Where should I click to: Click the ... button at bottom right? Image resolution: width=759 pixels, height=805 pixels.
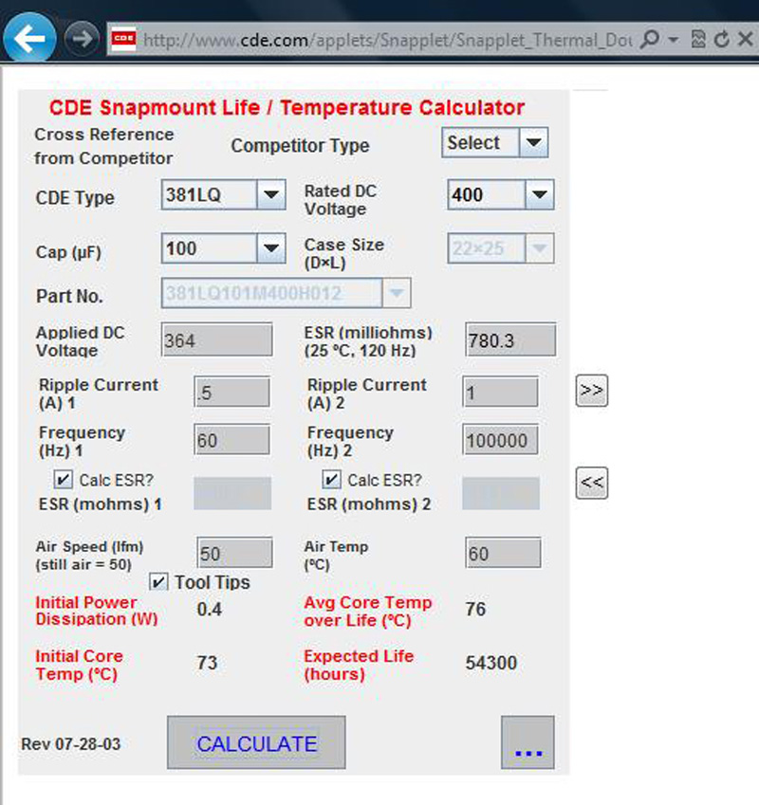click(x=528, y=742)
